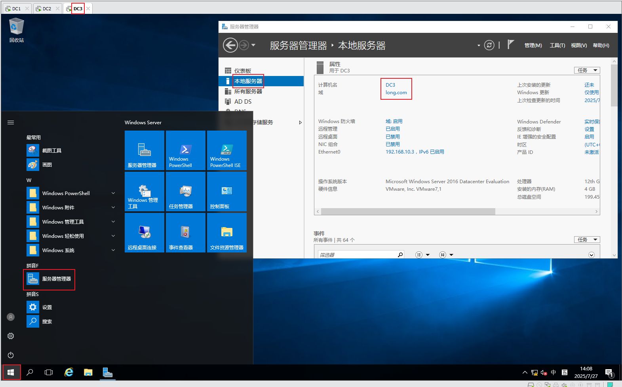Image resolution: width=622 pixels, height=387 pixels.
Task: Click the DC3 computer name link
Action: click(x=390, y=85)
